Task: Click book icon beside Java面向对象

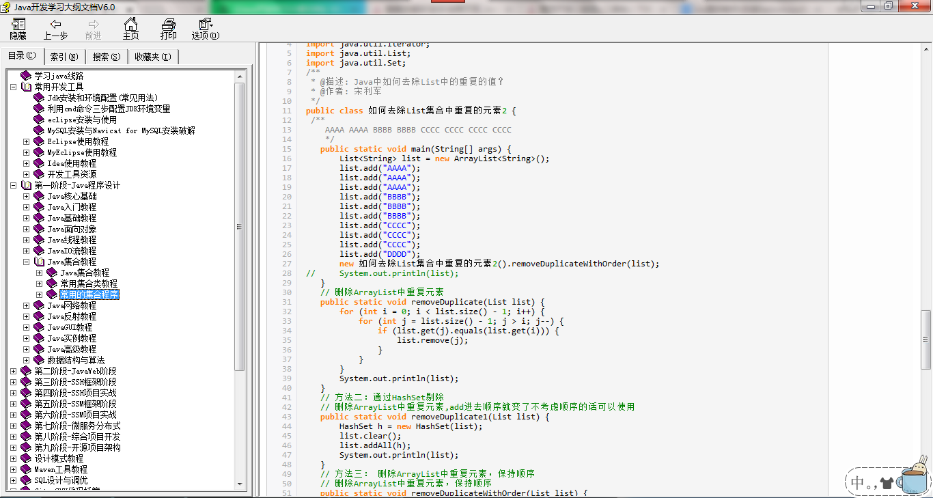Action: [x=39, y=229]
